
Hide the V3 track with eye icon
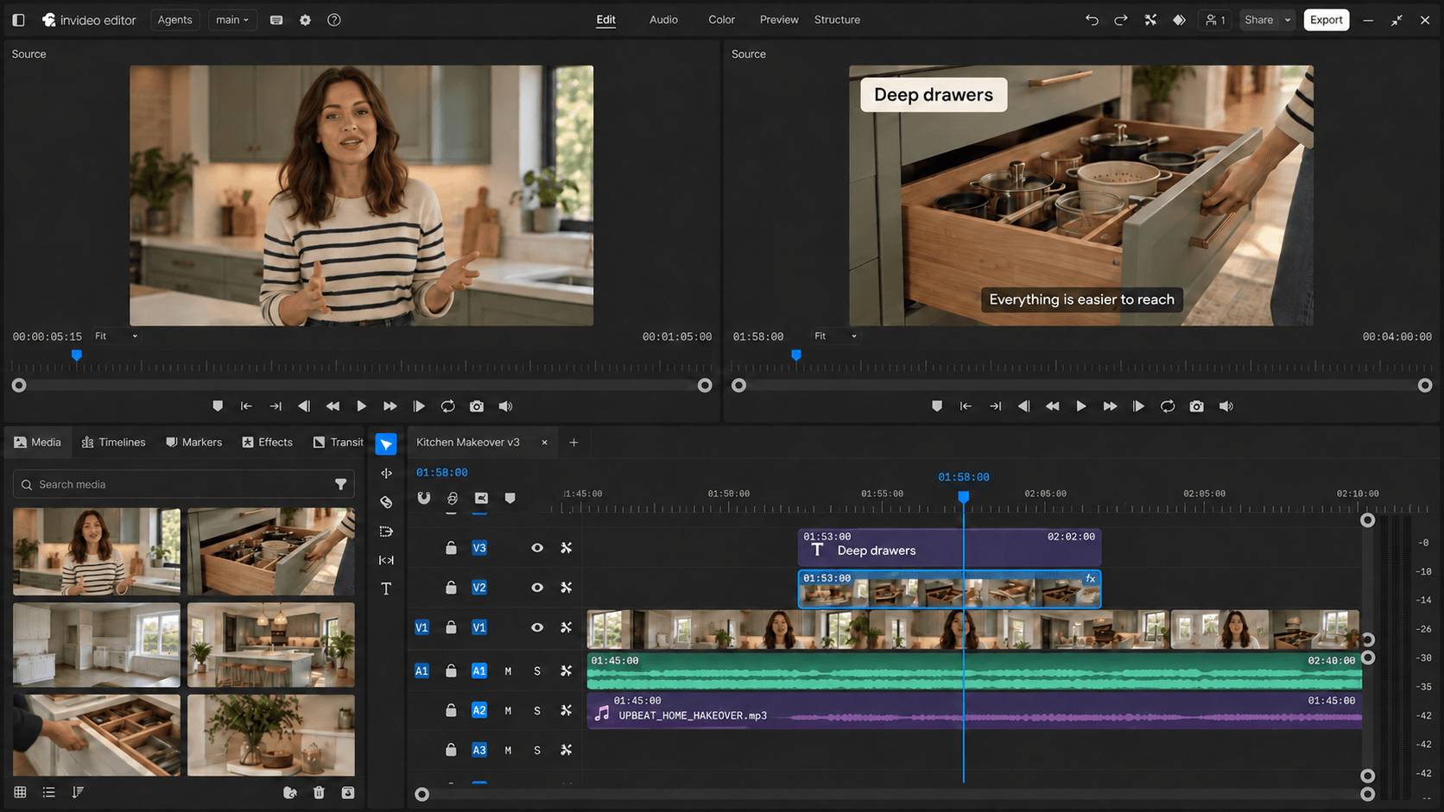coord(537,548)
